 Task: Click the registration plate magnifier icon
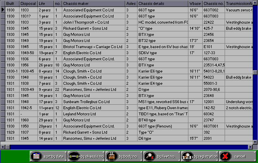click(x=188, y=156)
